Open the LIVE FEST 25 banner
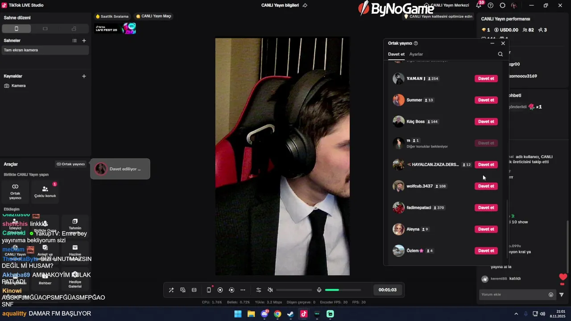571x321 pixels. pyautogui.click(x=115, y=29)
